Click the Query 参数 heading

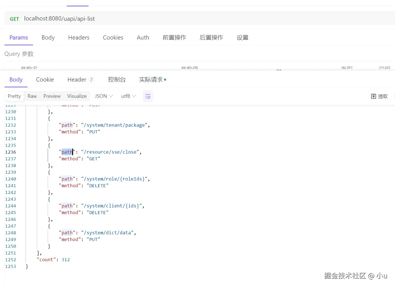pos(19,54)
